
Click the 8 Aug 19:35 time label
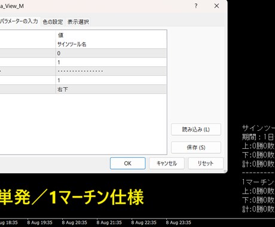pyautogui.click(x=39, y=222)
